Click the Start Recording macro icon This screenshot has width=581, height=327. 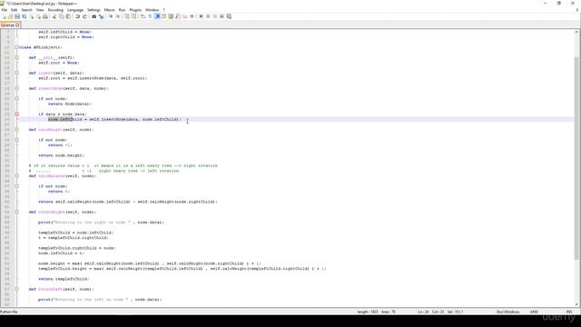click(x=201, y=16)
